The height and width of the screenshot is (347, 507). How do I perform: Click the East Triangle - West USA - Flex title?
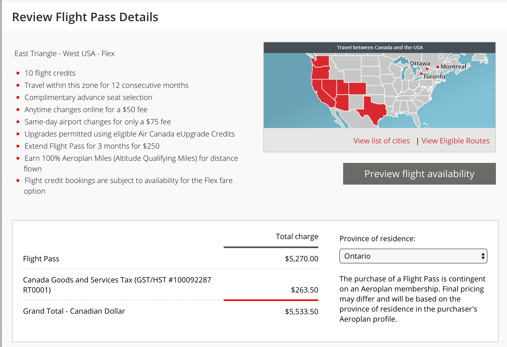64,53
